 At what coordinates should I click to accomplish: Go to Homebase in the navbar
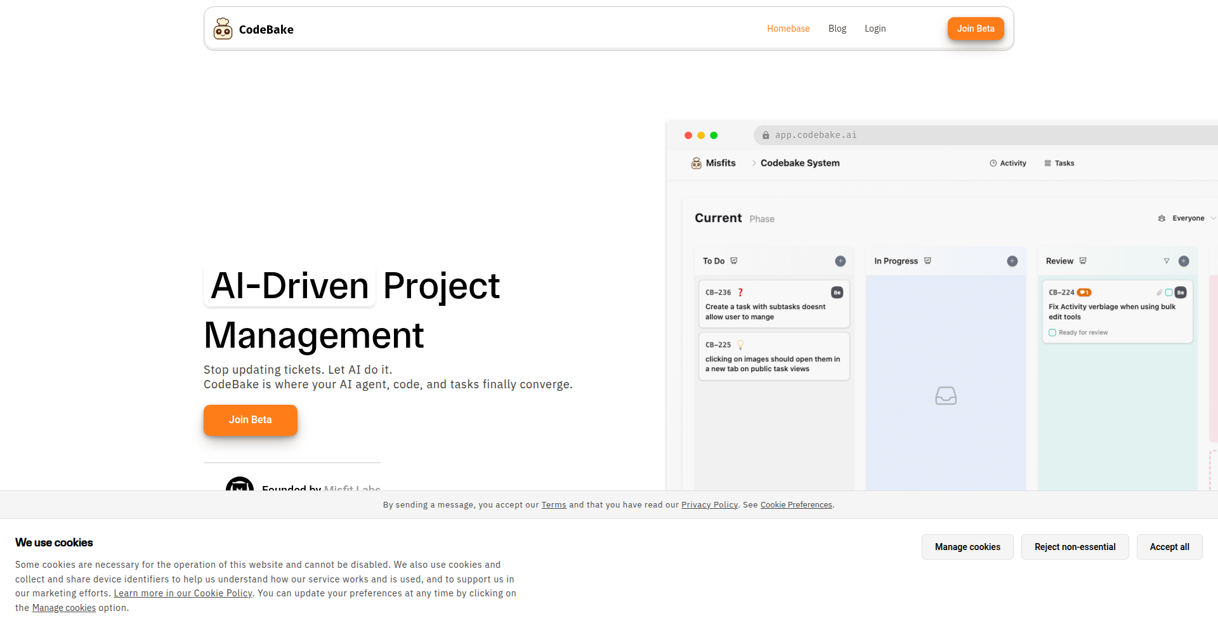point(789,29)
